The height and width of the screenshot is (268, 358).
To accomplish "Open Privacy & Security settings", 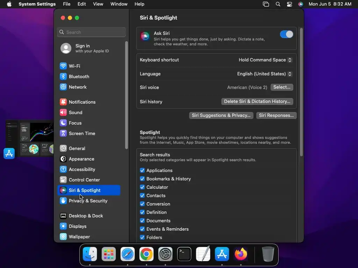I will [89, 201].
